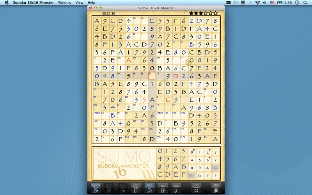Select the red A cell in the grid
Image resolution: width=312 pixels, height=195 pixels.
[128, 60]
